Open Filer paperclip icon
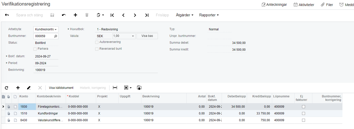 click(323, 5)
